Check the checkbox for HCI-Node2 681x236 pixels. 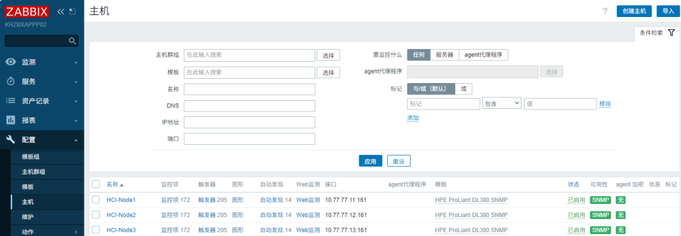point(96,215)
